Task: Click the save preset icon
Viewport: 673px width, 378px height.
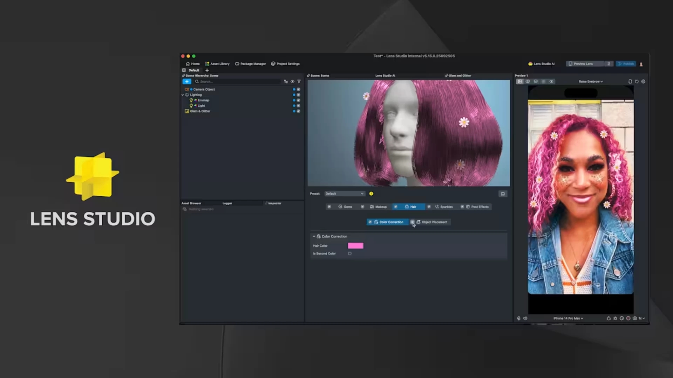Action: coord(503,194)
